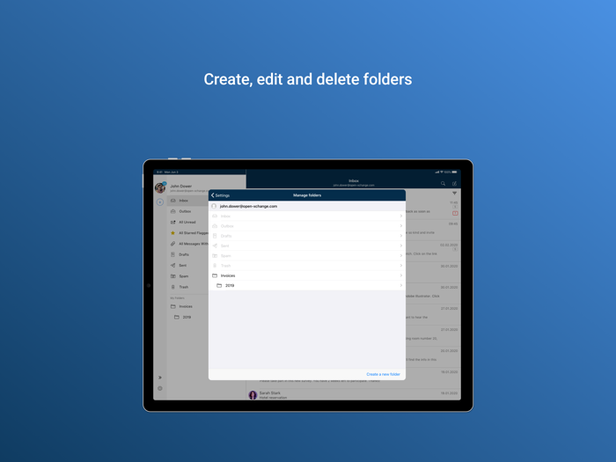This screenshot has width=616, height=462.
Task: Select All Unread icon in sidebar
Action: pyautogui.click(x=172, y=222)
